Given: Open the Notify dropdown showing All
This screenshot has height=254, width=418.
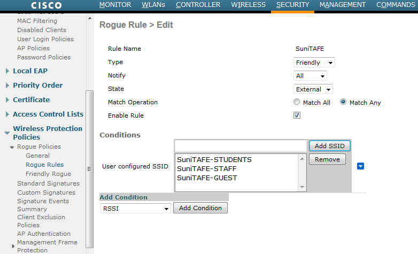Looking at the screenshot, I should [310, 76].
